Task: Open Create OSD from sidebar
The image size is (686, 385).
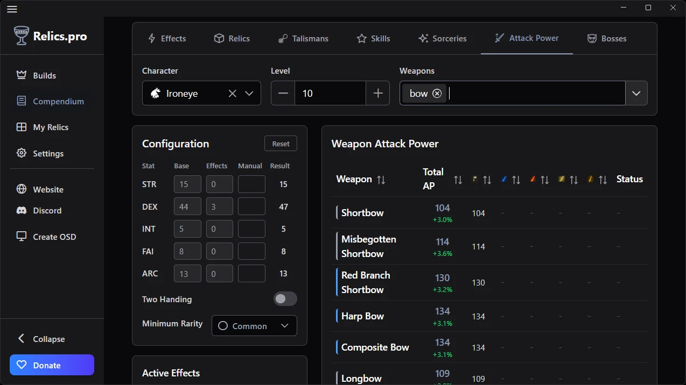Action: click(54, 237)
